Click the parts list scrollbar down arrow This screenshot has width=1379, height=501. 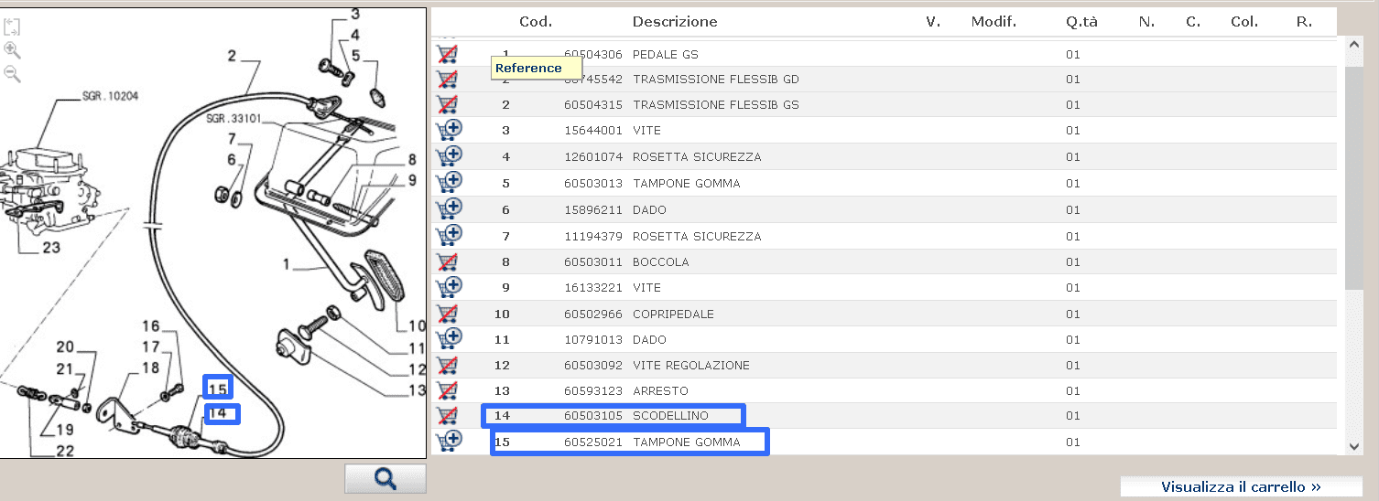coord(1354,445)
